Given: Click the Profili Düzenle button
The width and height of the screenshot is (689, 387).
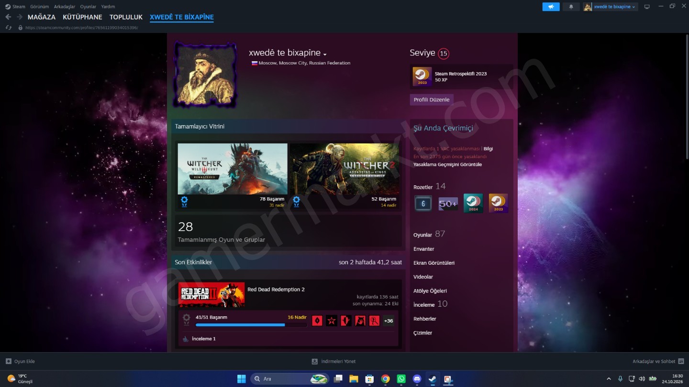Looking at the screenshot, I should pyautogui.click(x=432, y=100).
